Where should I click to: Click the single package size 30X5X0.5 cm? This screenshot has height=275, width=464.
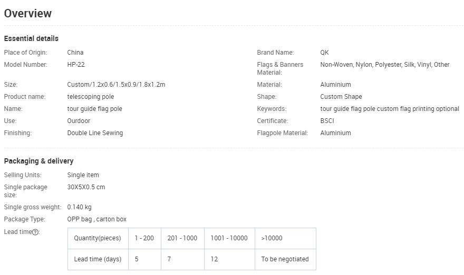86,187
